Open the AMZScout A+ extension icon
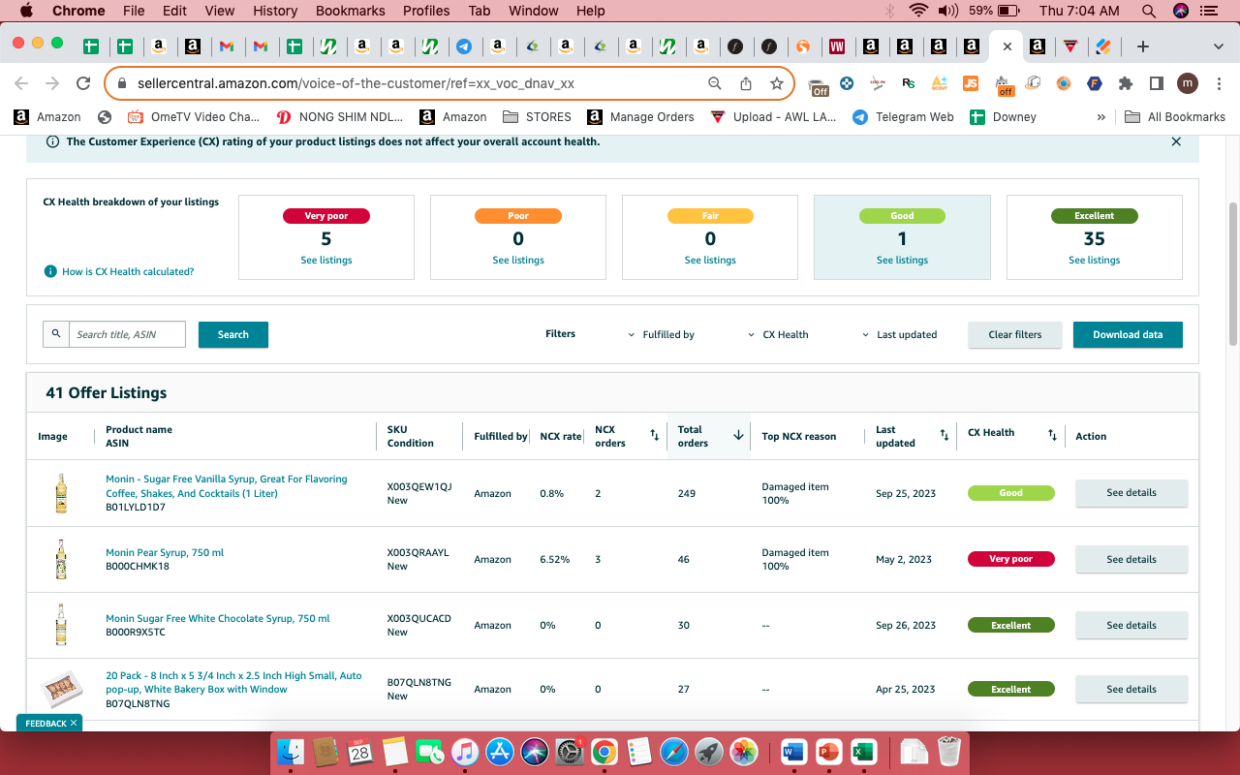Viewport: 1240px width, 775px height. pos(939,83)
